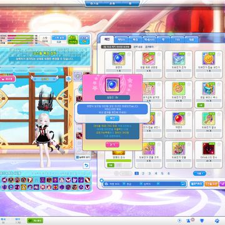This screenshot has height=225, width=225.
Task: Click the undo arrow icon below equipment panel
Action: (86, 166)
